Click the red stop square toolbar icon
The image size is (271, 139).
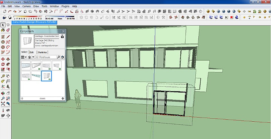tap(231, 17)
